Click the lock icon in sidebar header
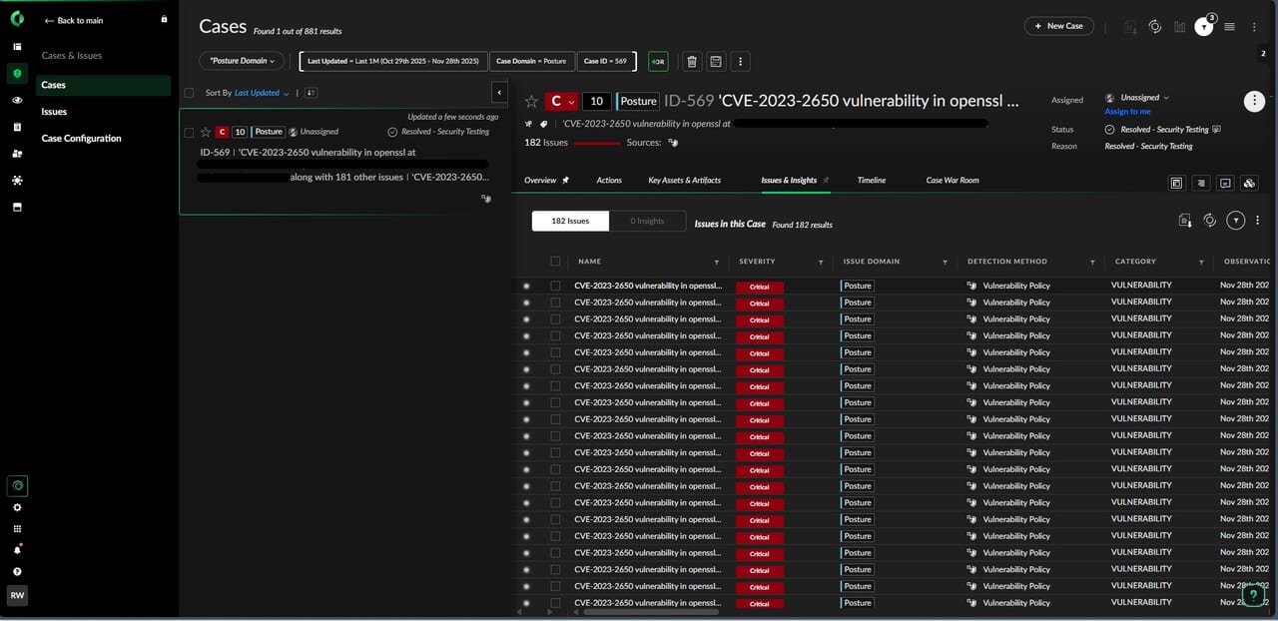This screenshot has height=621, width=1278. coord(165,20)
